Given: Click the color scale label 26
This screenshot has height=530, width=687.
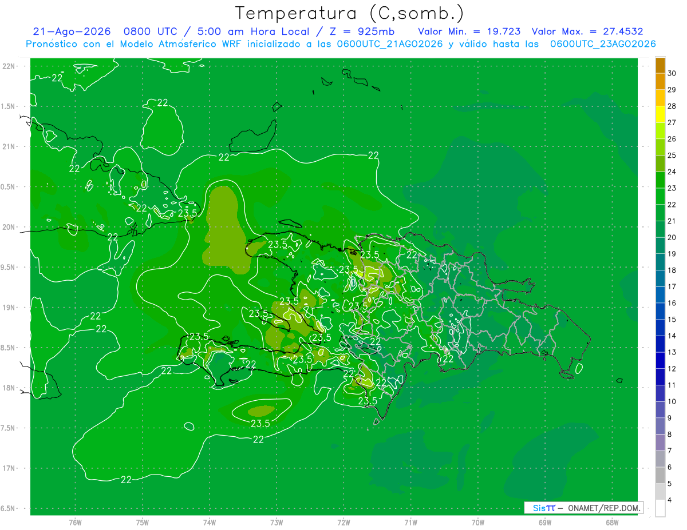Looking at the screenshot, I should click(x=672, y=139).
